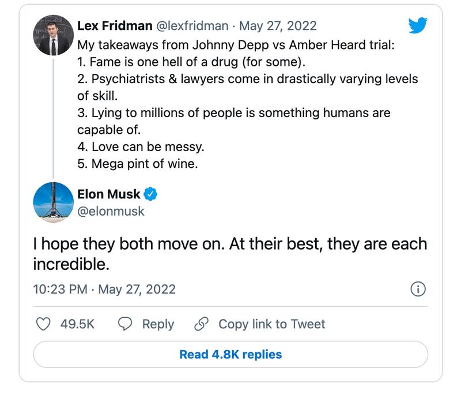Open the @lexfridman handle link
461x398 pixels.
coord(191,26)
